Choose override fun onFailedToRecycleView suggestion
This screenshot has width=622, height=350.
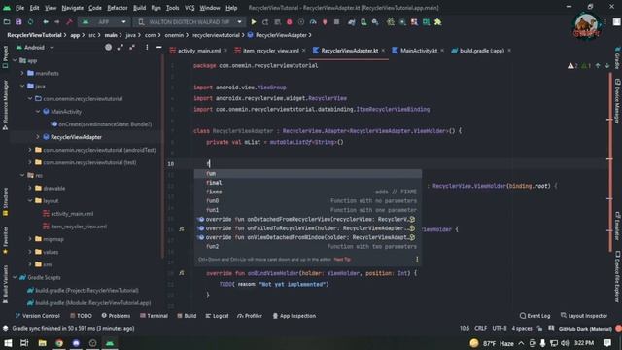308,228
